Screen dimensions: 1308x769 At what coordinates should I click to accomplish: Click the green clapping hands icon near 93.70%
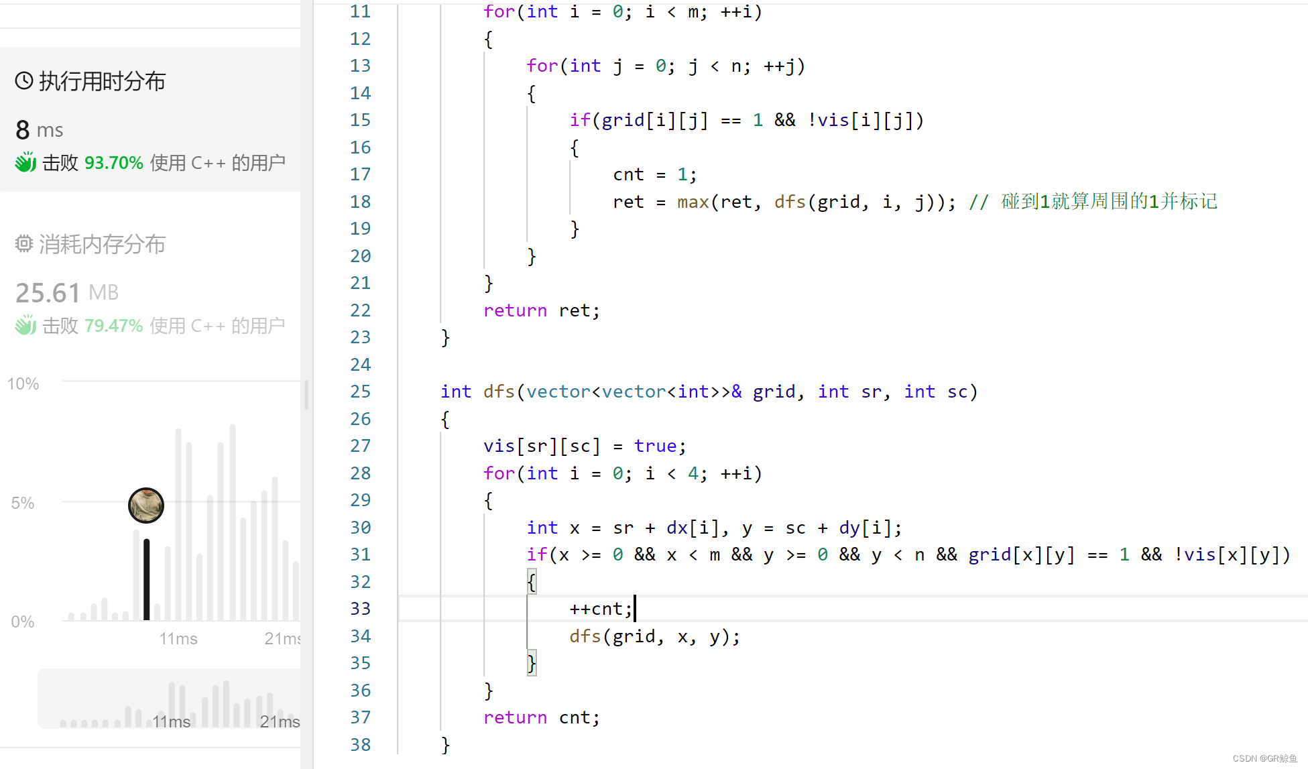pyautogui.click(x=25, y=162)
